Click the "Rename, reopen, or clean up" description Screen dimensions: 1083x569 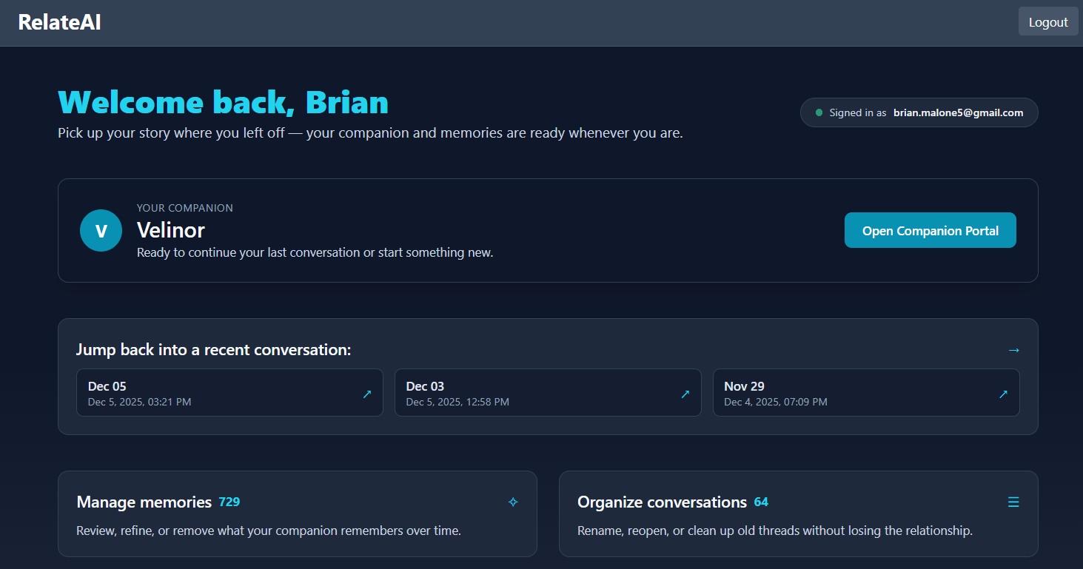click(775, 531)
